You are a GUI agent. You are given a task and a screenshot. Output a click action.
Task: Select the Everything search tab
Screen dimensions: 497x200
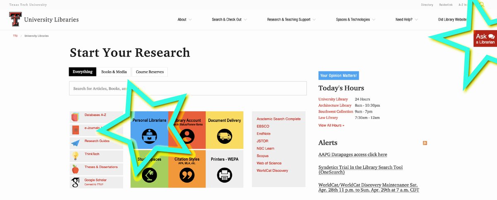[x=82, y=72]
